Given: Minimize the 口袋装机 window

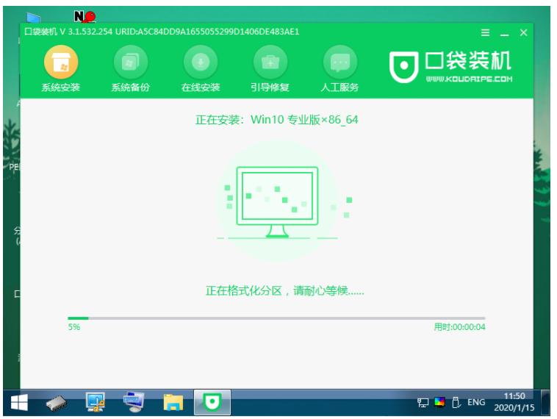Looking at the screenshot, I should pos(504,33).
